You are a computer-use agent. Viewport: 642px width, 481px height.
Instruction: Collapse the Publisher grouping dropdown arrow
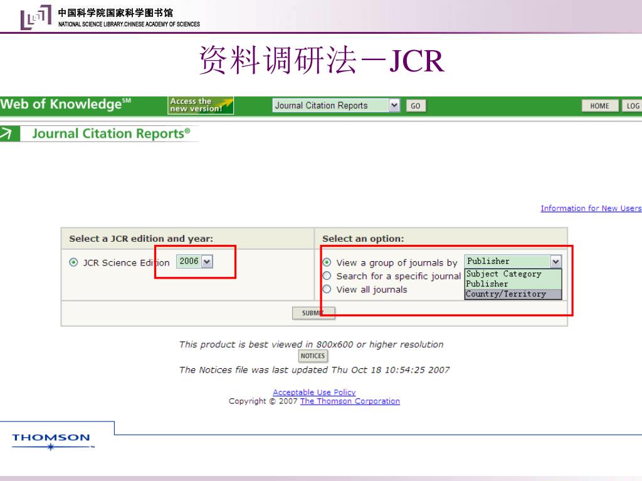(555, 261)
